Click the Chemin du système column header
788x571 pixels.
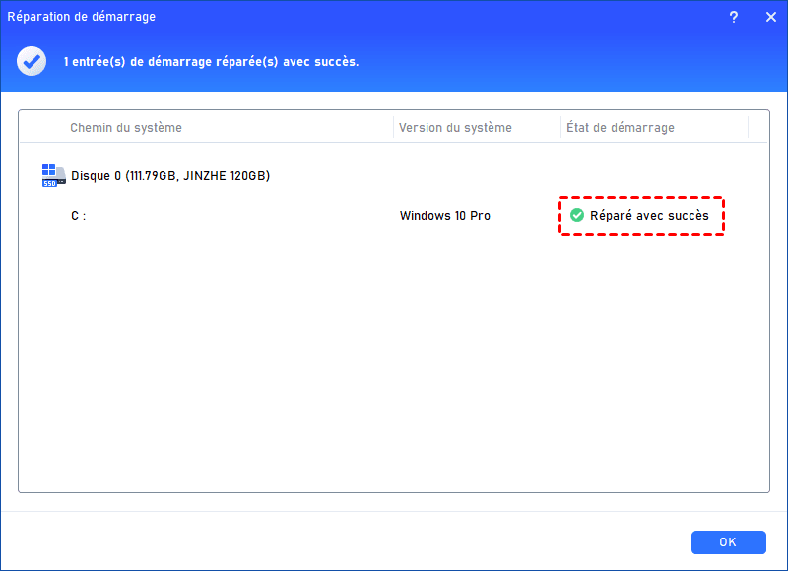point(126,128)
